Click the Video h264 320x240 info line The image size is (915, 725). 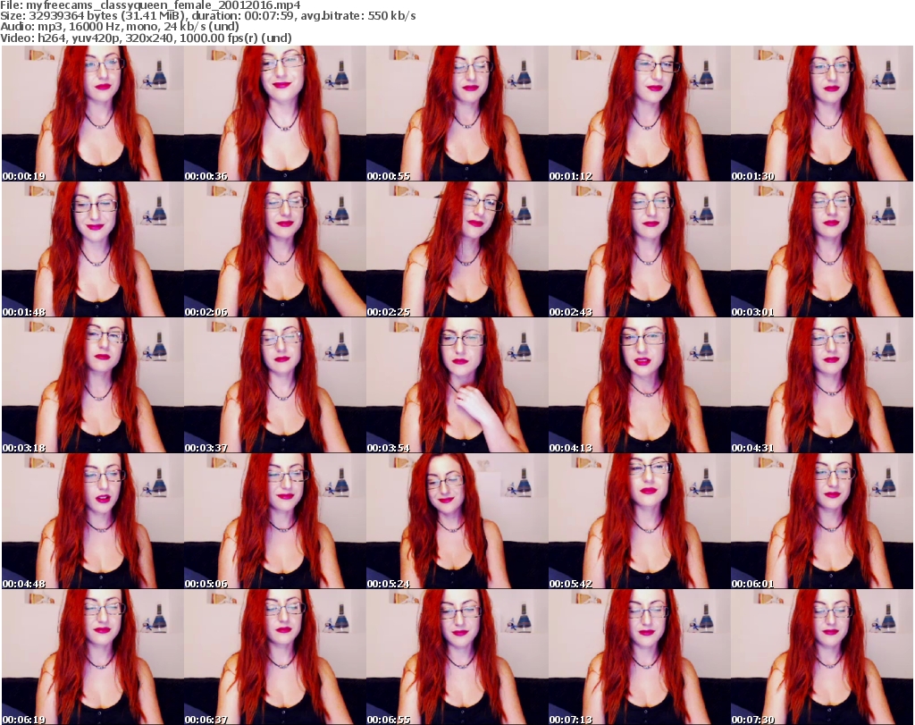[146, 38]
